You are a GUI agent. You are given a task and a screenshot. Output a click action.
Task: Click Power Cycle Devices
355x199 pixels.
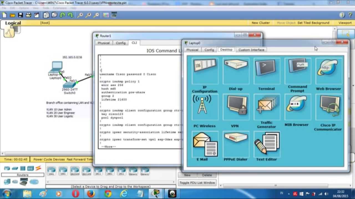(49, 159)
